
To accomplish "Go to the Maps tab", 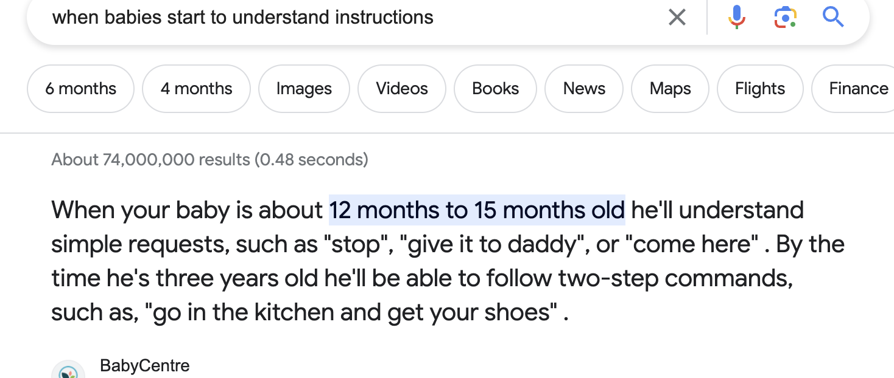I will point(670,89).
